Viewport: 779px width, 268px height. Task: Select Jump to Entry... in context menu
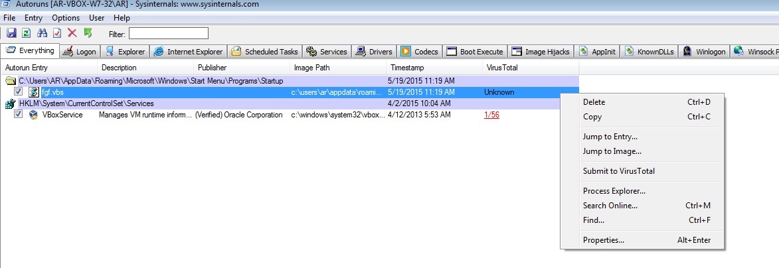point(642,137)
